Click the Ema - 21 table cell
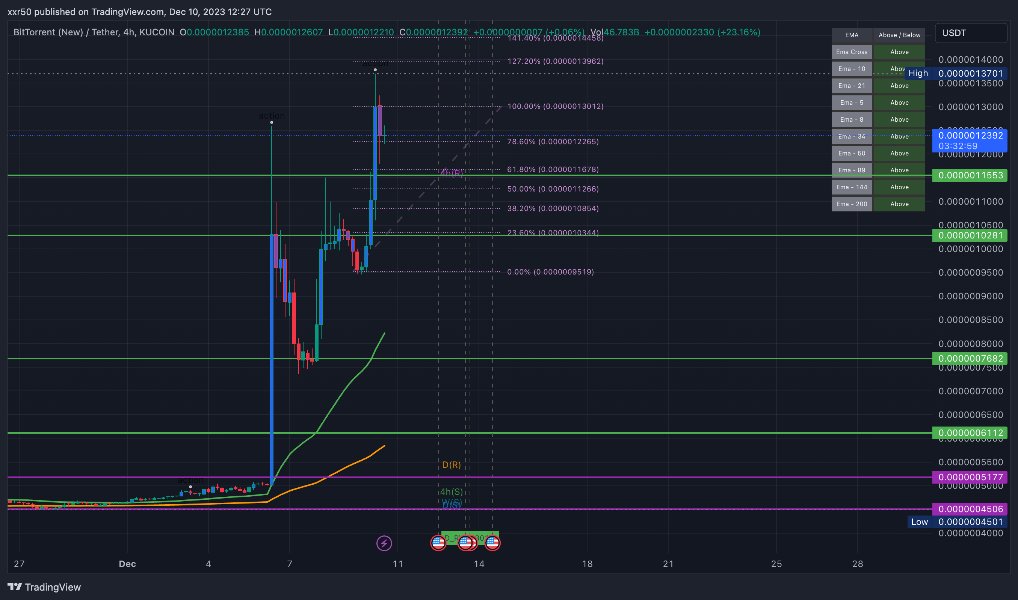1018x600 pixels. coord(851,86)
